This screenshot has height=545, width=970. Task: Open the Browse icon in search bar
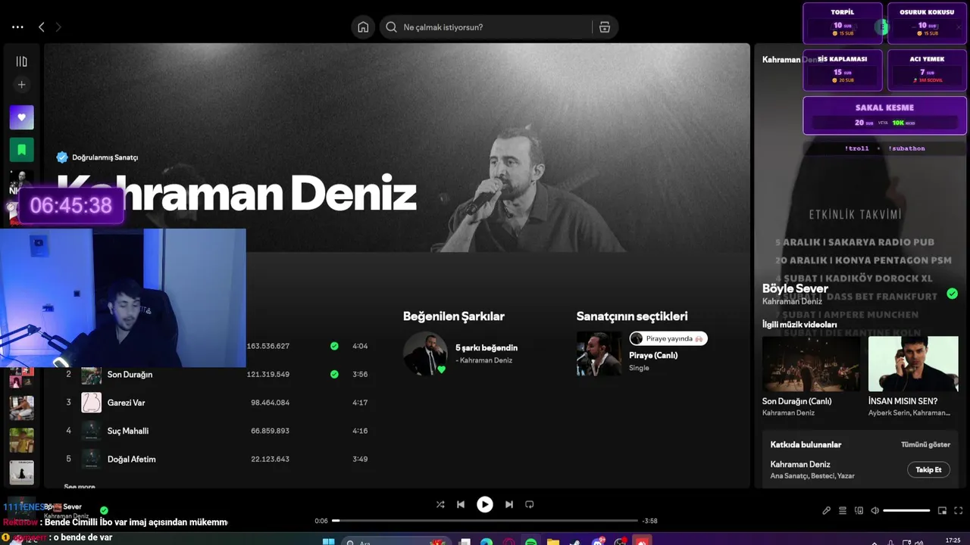coord(604,27)
